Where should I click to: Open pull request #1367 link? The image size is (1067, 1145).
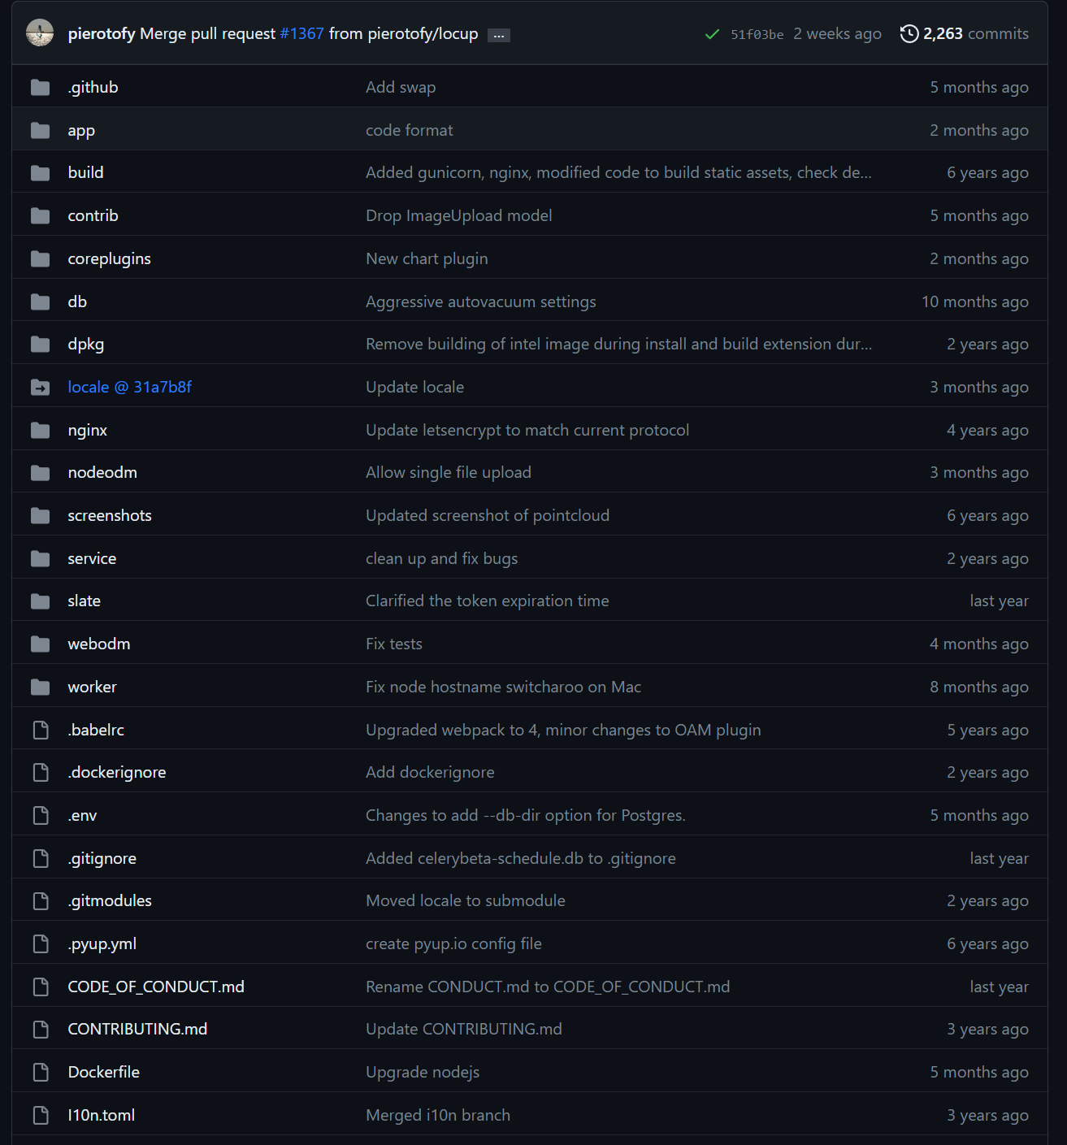point(301,34)
